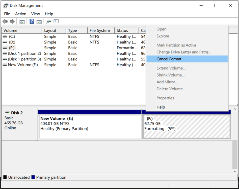The width and height of the screenshot is (239, 189).
Task: Sort by the Volume column header
Action: tap(21, 30)
